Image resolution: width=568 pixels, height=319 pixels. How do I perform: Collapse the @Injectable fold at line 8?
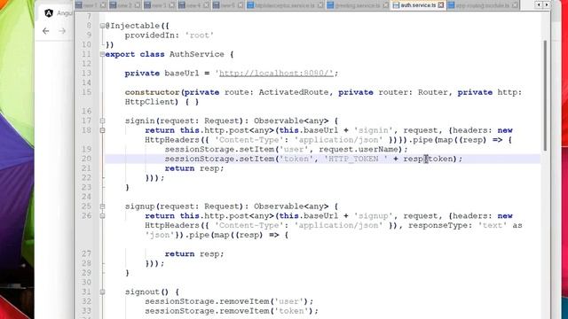click(x=102, y=26)
